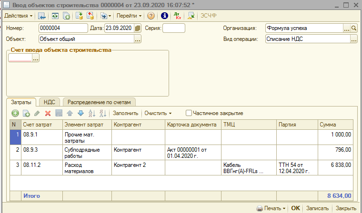The height and width of the screenshot is (213, 362).
Task: Click the Заполнить button
Action: coord(125,113)
